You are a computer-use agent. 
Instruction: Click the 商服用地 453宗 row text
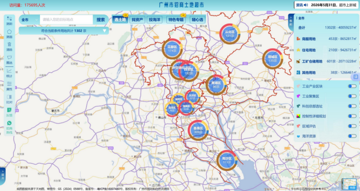click(329, 39)
